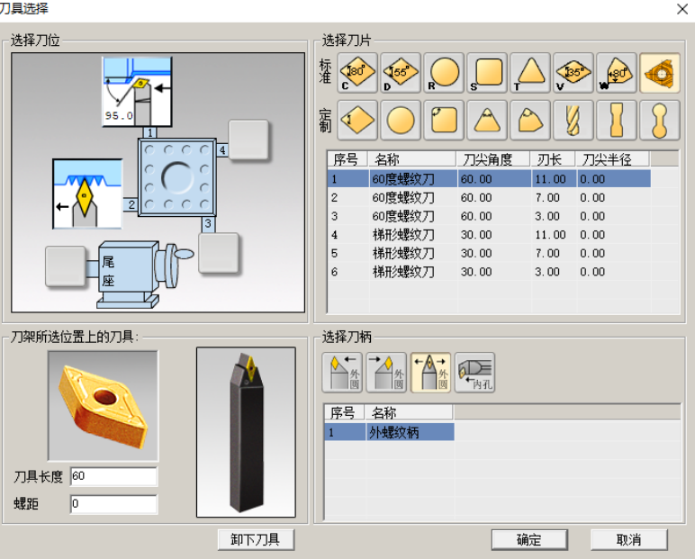Select the internal bore (内孔) holder

[x=474, y=372]
